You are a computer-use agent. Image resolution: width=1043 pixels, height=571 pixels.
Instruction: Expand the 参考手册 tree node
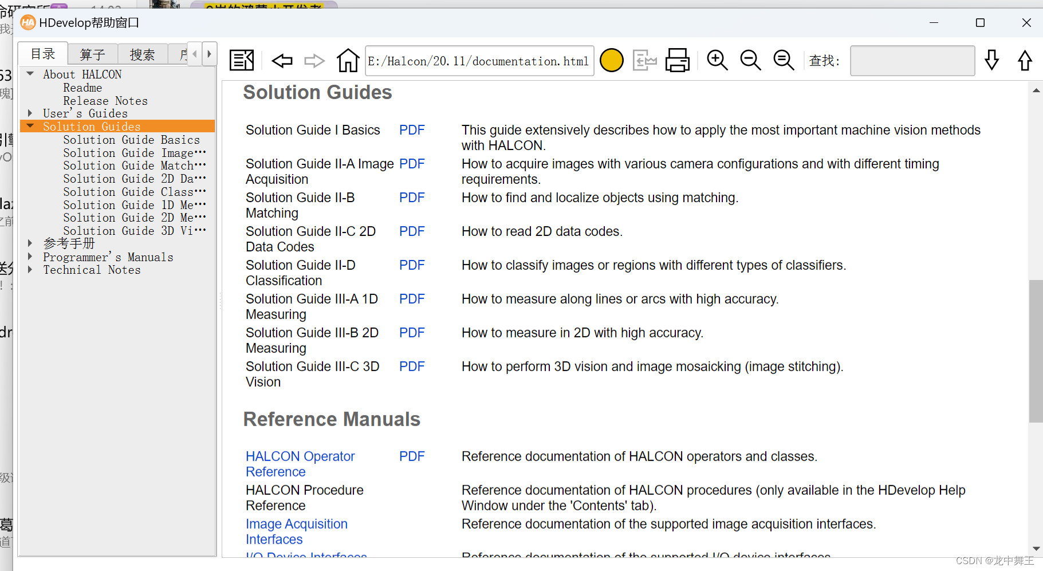[30, 243]
